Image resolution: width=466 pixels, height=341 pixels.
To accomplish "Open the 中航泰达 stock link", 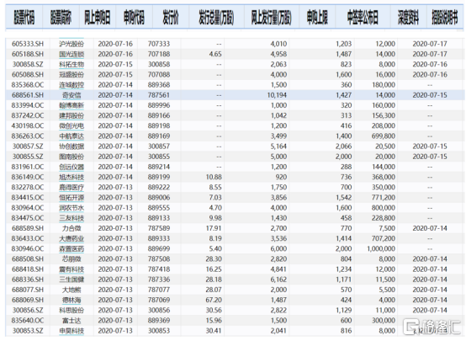I will (71, 136).
